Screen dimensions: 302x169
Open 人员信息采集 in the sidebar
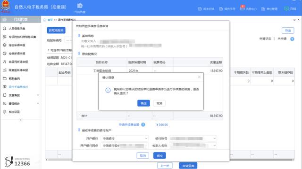click(17, 29)
